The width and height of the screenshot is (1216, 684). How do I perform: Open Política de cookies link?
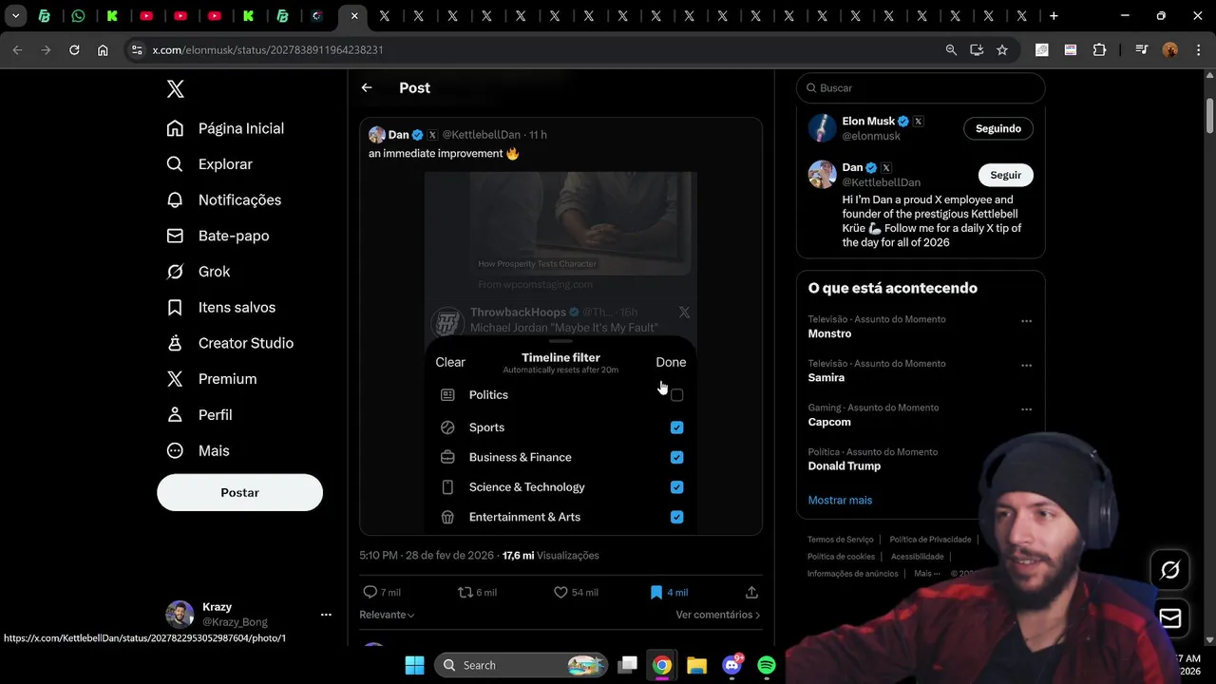click(841, 557)
